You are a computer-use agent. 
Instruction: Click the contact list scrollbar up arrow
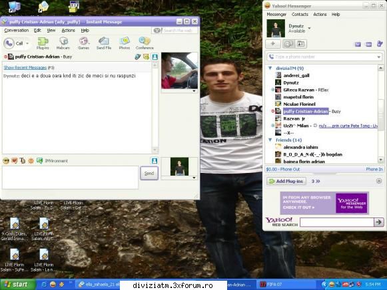(380, 68)
